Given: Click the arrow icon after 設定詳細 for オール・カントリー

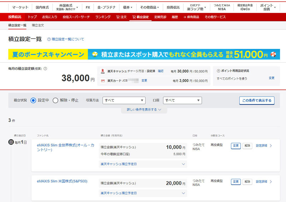Looking at the screenshot, I should point(271,146).
